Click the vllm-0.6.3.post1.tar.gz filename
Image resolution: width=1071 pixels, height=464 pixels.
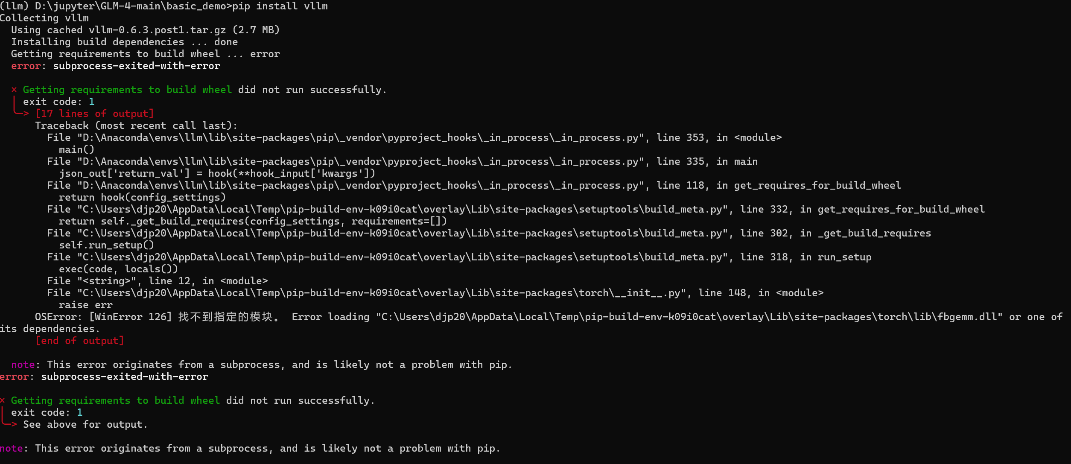(157, 30)
